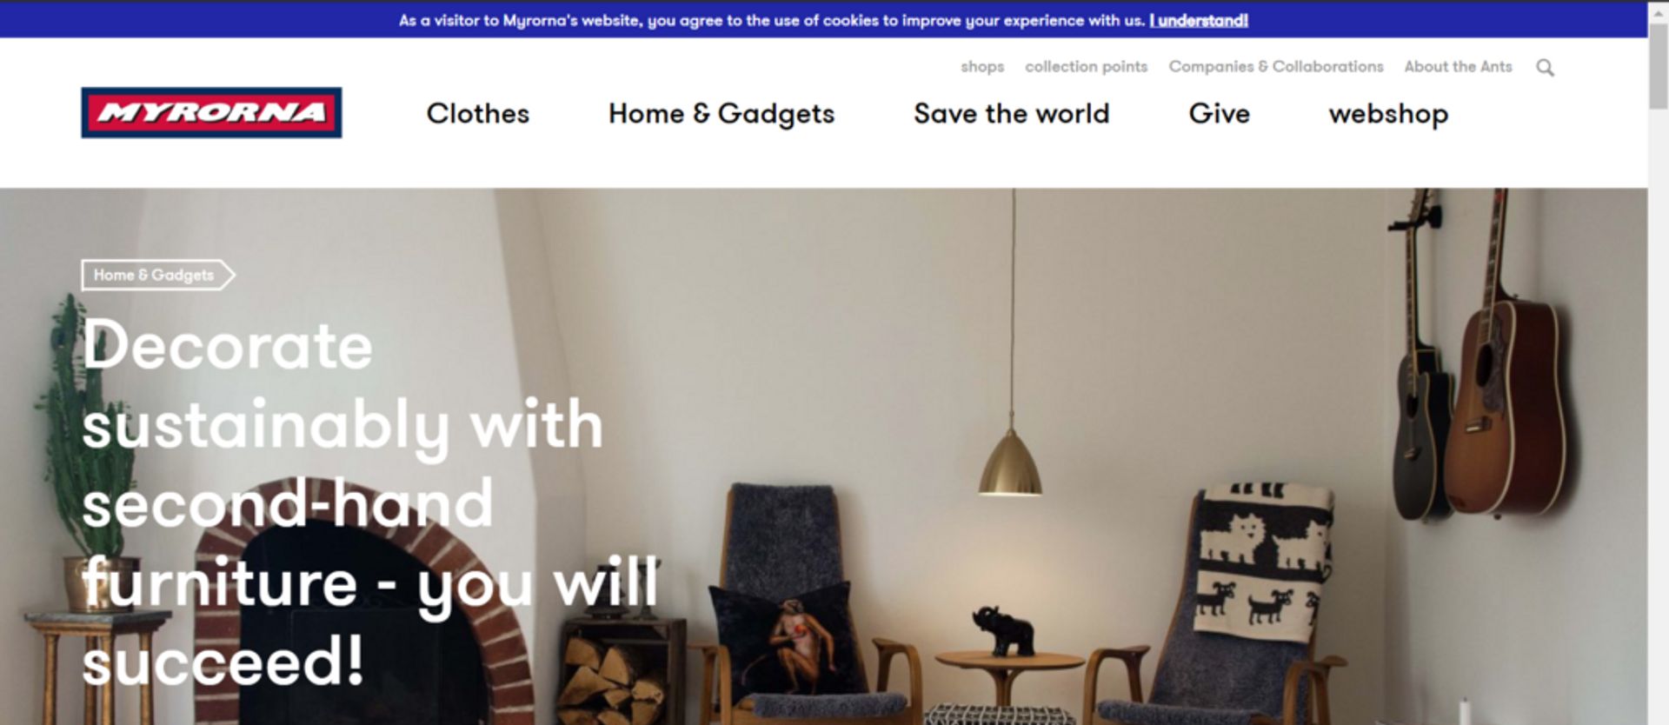Open Companies & Collaborations link
This screenshot has height=725, width=1669.
point(1275,67)
